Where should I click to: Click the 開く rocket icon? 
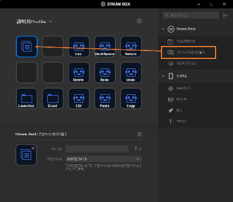pyautogui.click(x=171, y=111)
